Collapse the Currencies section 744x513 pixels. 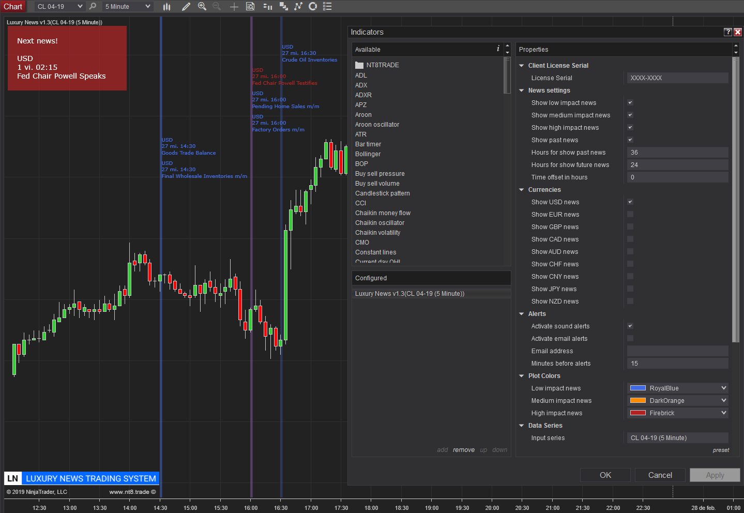[522, 190]
